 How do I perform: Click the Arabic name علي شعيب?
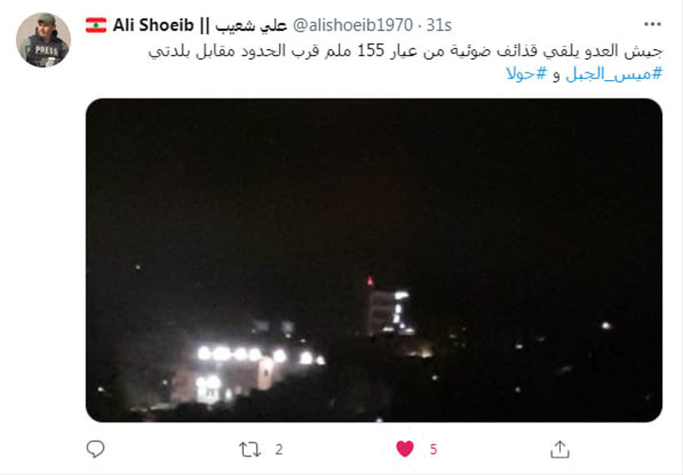point(252,26)
